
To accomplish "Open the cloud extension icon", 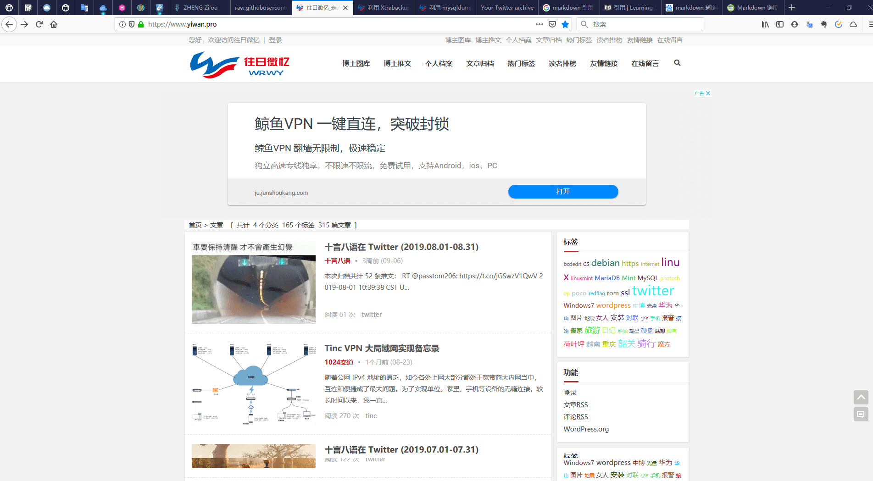I will tap(853, 24).
